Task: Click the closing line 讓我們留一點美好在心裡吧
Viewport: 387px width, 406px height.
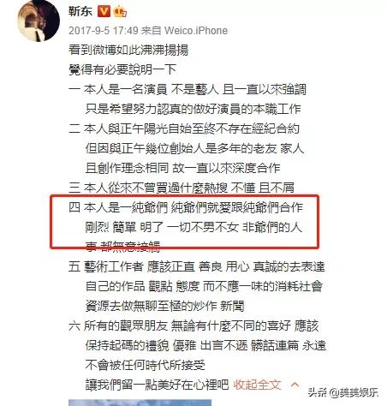Action: tap(157, 385)
